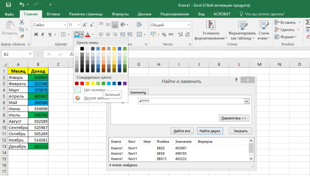
Task: Open the Общий number format dropdown
Action: point(189,25)
